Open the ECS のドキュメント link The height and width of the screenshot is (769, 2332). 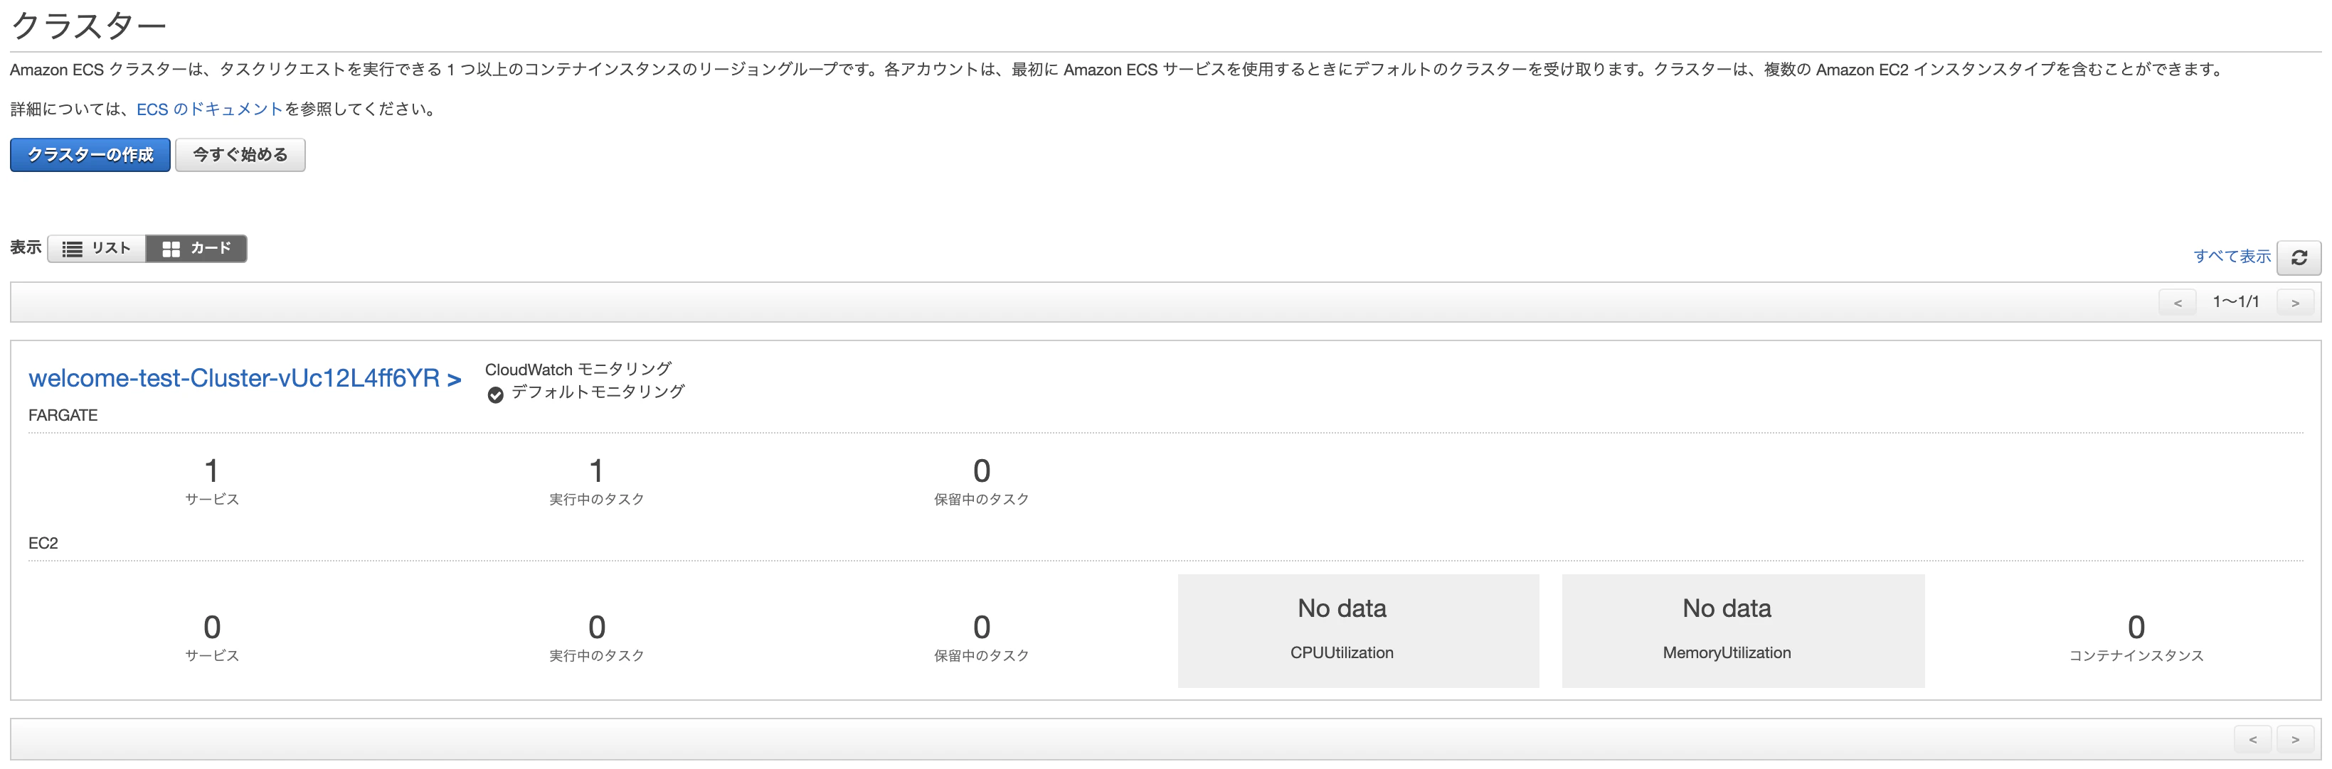click(x=210, y=109)
